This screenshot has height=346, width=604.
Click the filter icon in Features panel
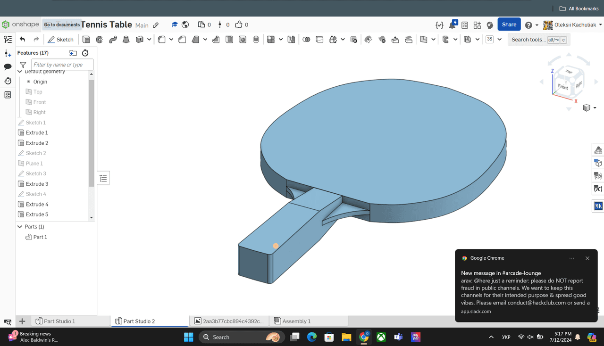23,65
